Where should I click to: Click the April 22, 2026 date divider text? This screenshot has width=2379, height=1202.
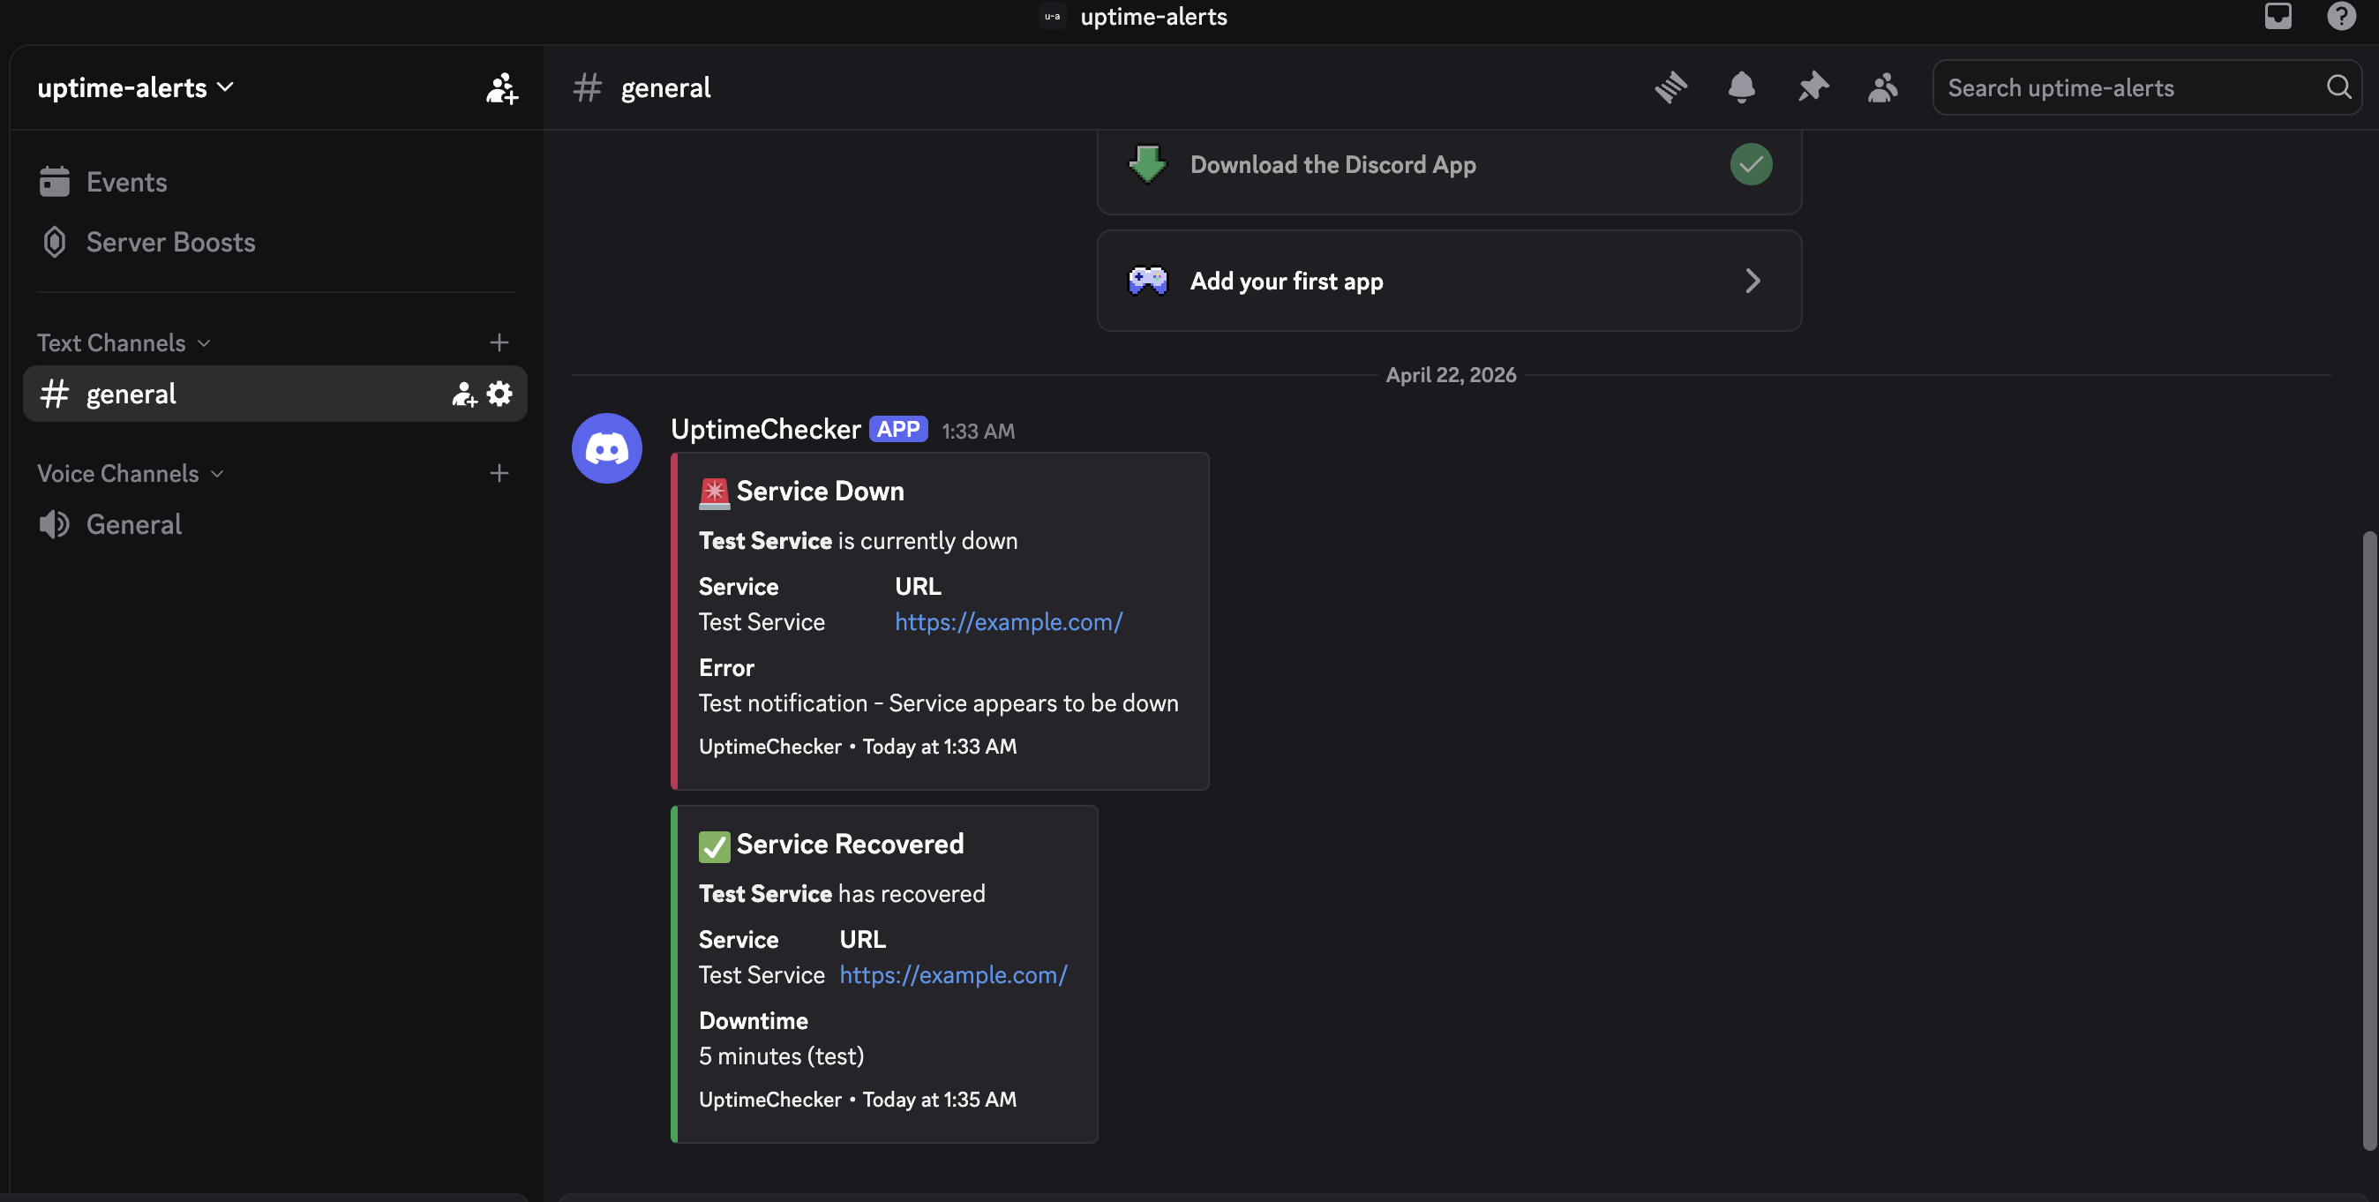click(1451, 375)
